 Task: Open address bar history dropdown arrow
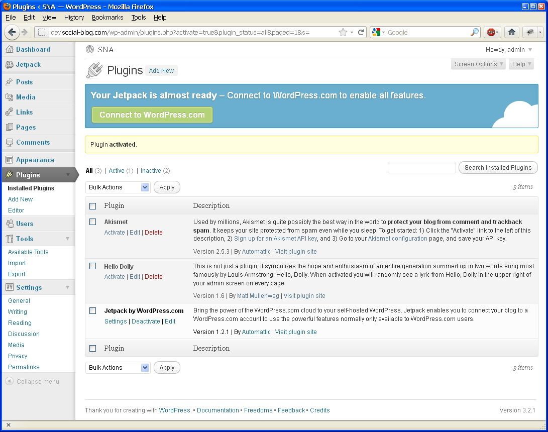coord(352,32)
